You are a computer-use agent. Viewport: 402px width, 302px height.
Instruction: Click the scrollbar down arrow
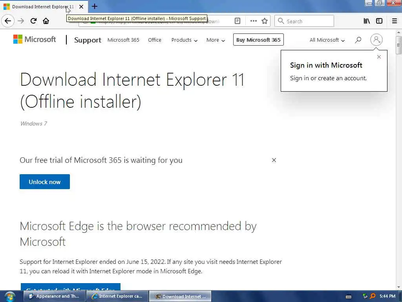398,287
